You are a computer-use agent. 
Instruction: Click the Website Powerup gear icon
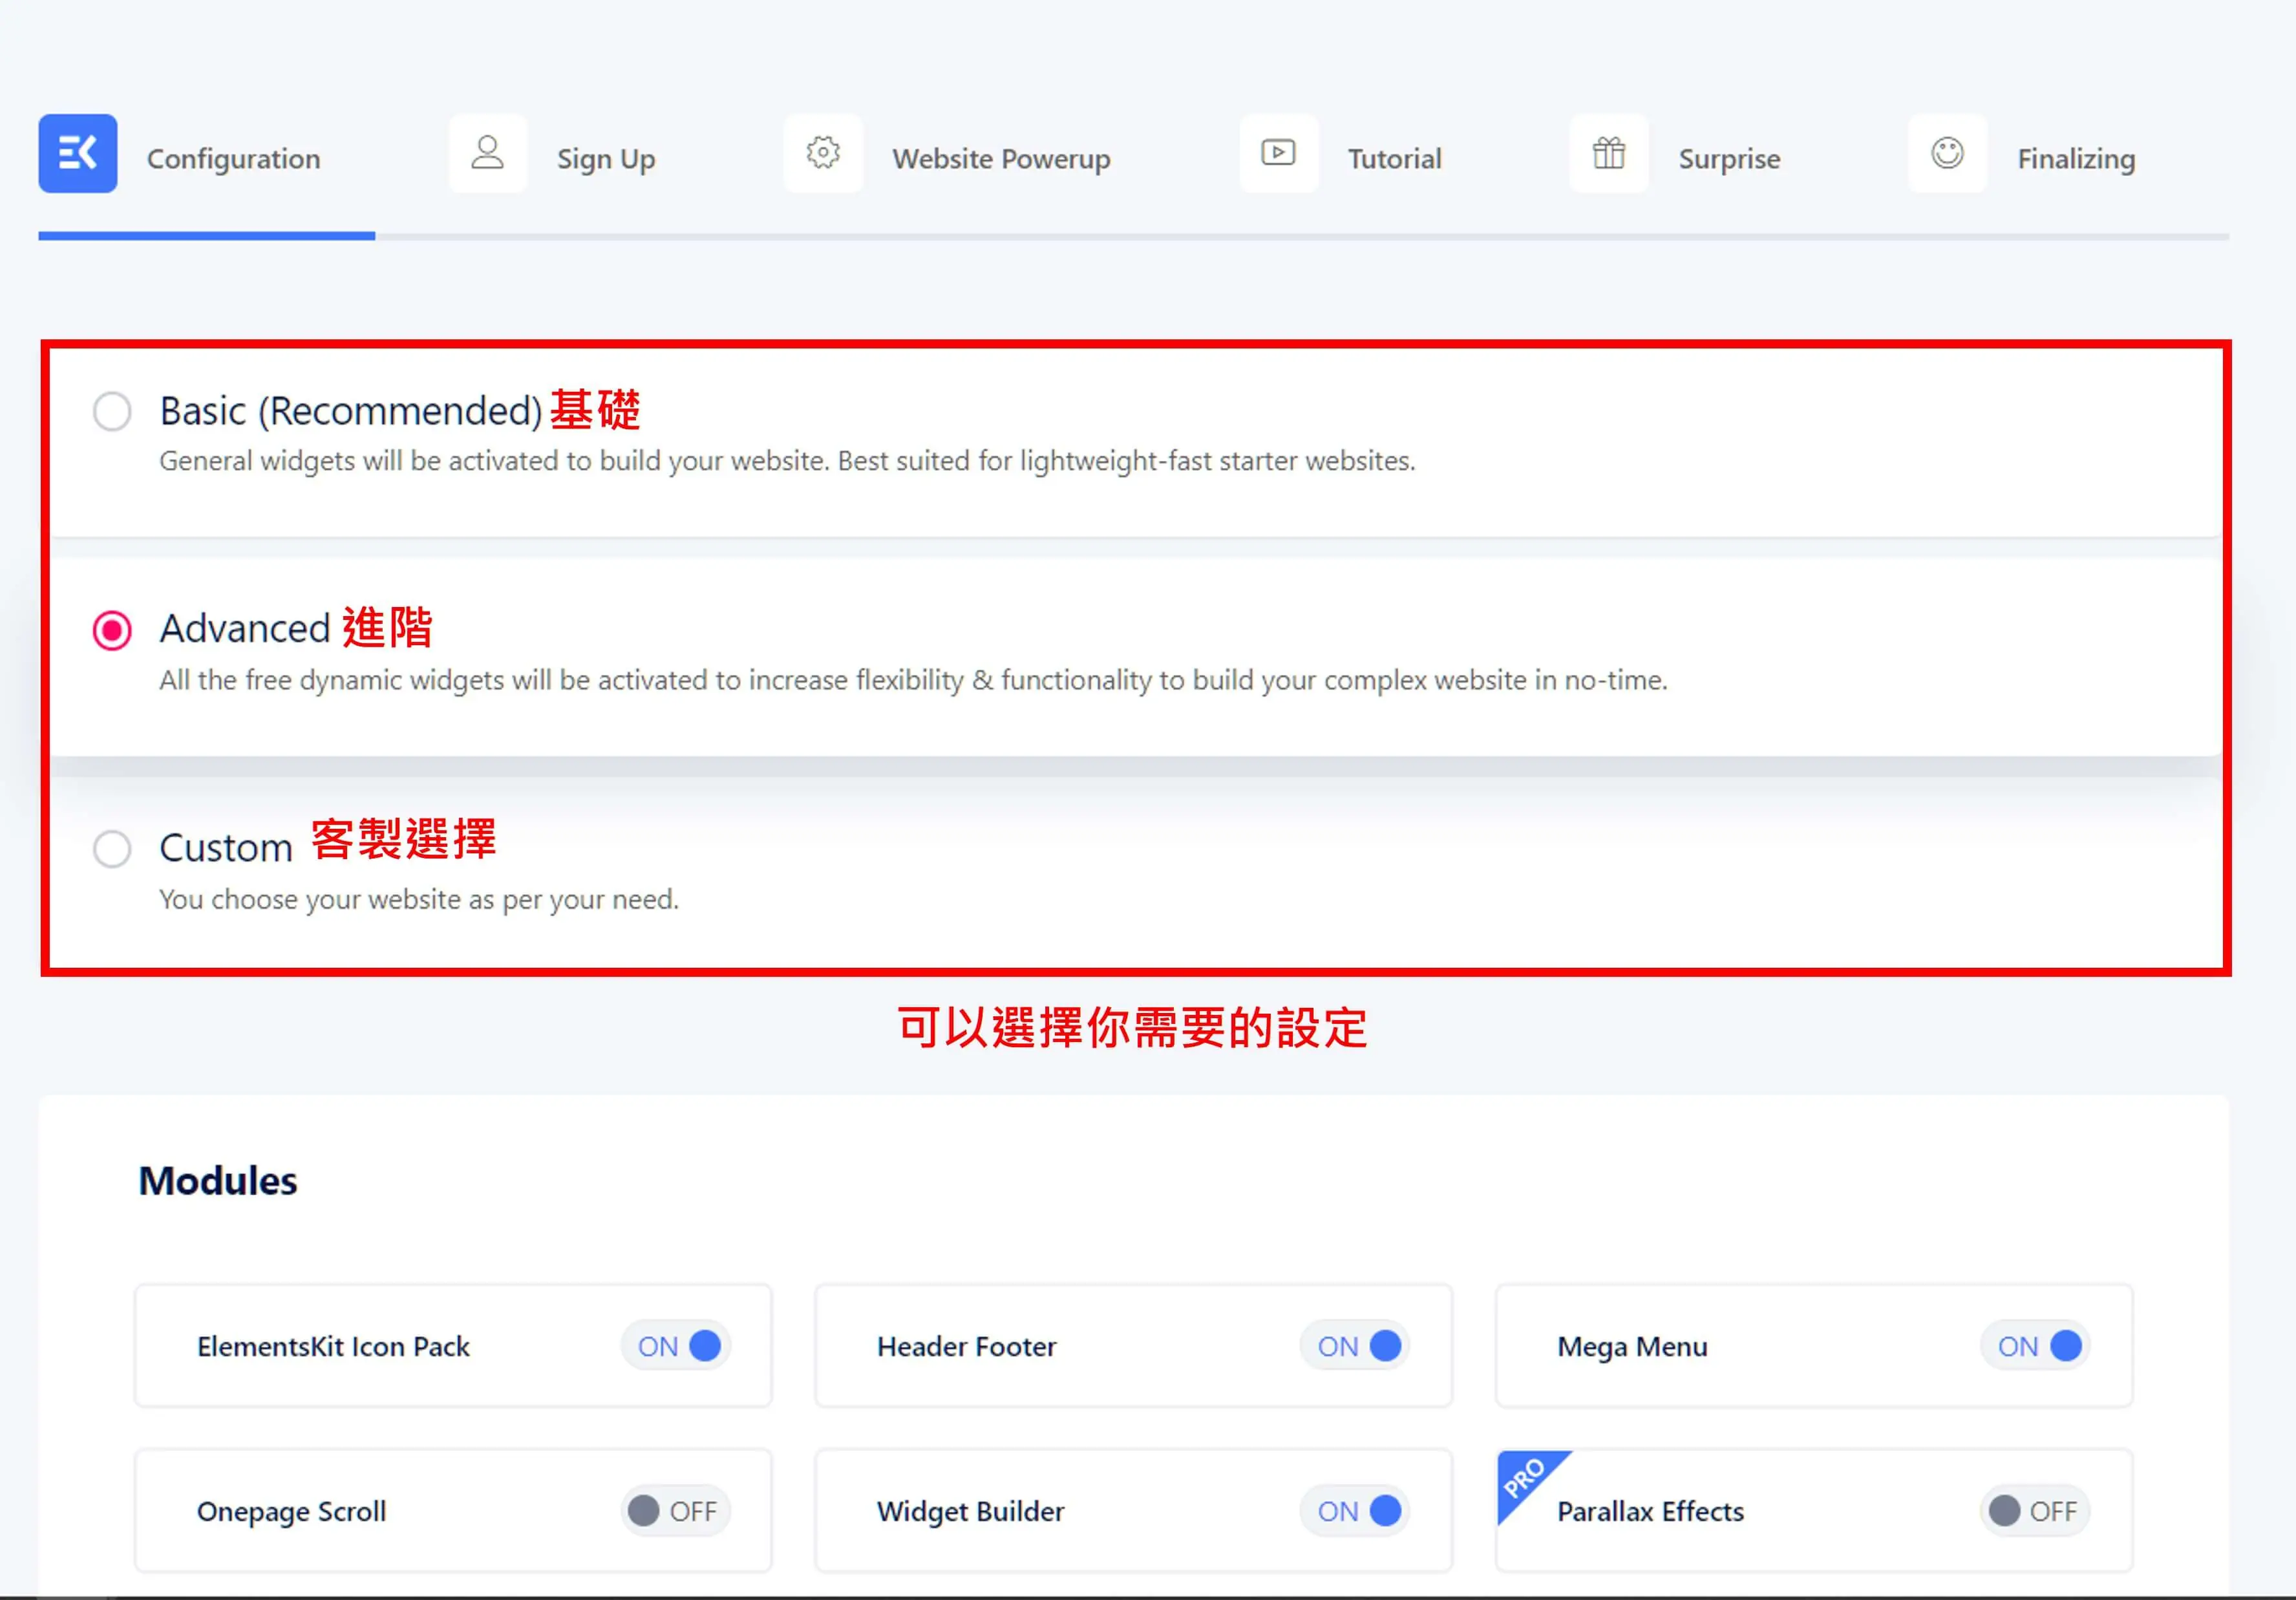pos(823,153)
